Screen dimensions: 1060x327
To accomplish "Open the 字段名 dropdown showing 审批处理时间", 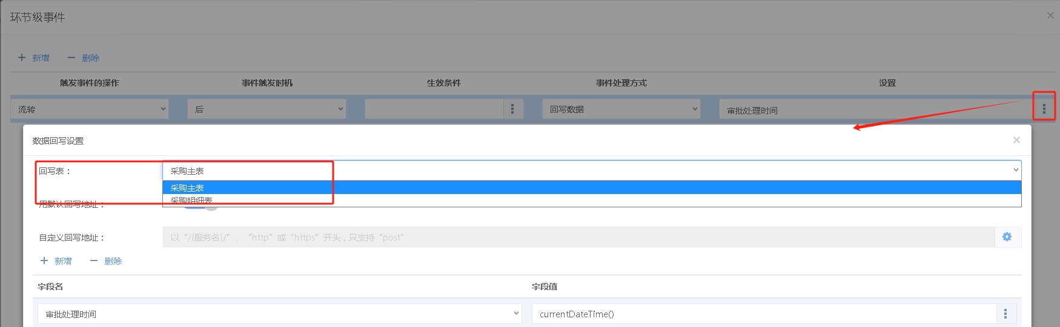I will 279,314.
